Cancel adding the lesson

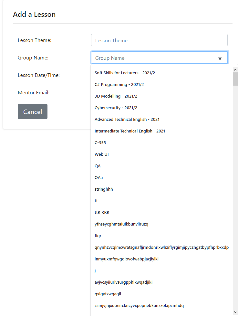pos(33,111)
